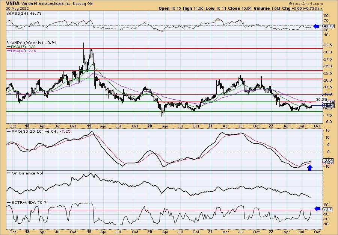Click the Close 10.94 value in header
This screenshot has width=338, height=235.
tap(239, 8)
